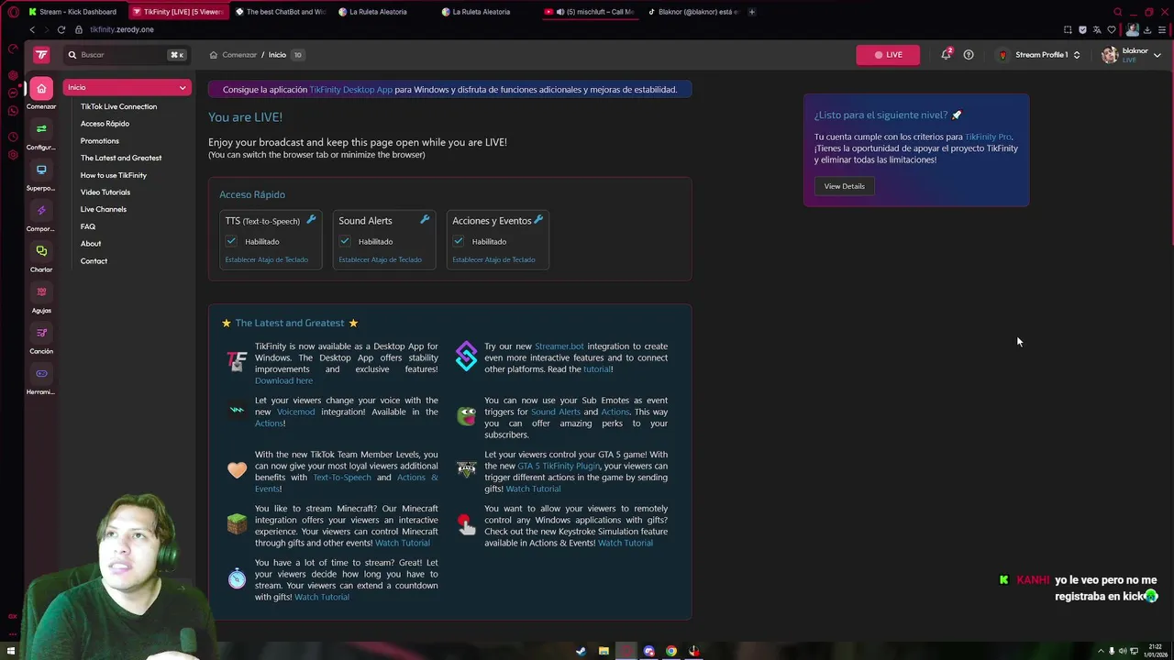The image size is (1174, 660).
Task: Open the notifications bell with badge
Action: 946,54
